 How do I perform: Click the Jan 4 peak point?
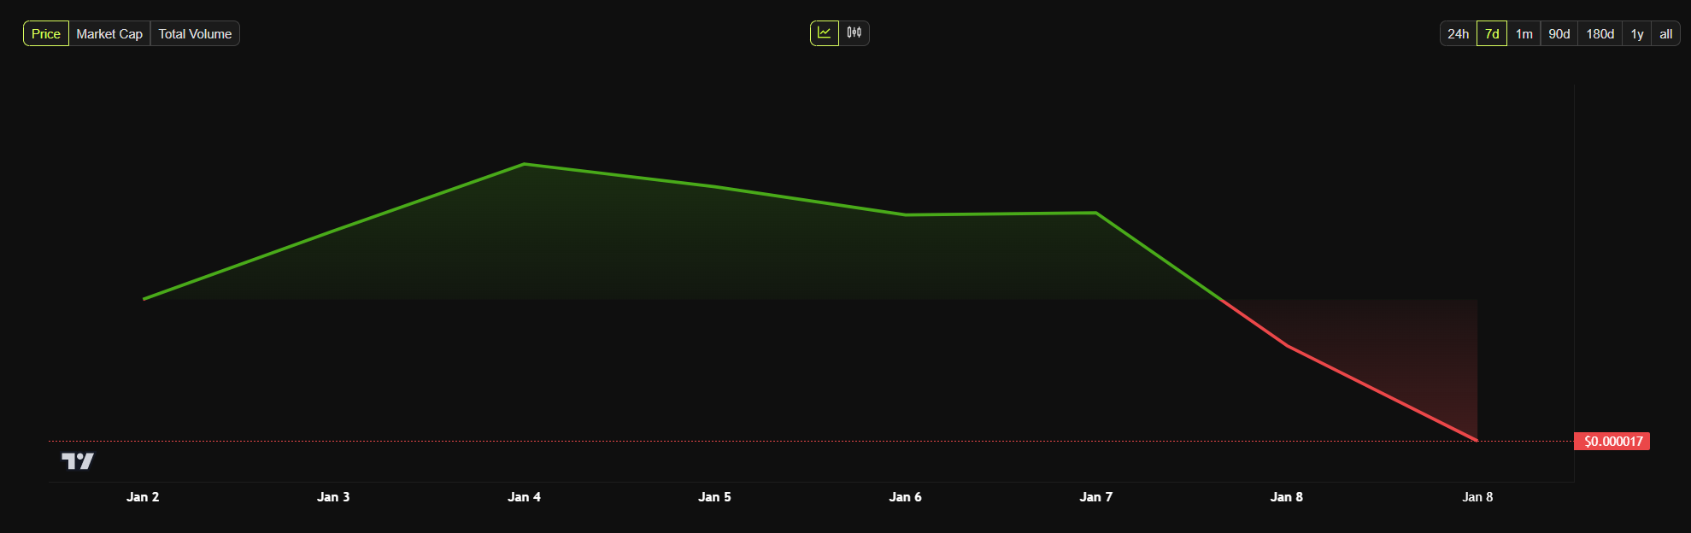pyautogui.click(x=524, y=164)
